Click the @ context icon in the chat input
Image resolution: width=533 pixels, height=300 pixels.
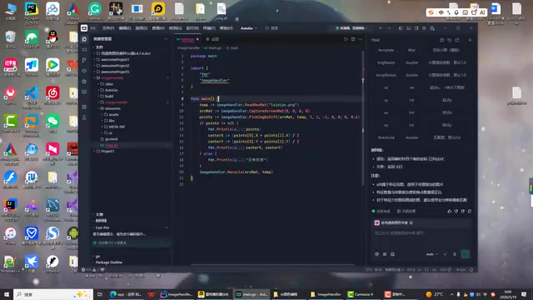[x=376, y=254]
